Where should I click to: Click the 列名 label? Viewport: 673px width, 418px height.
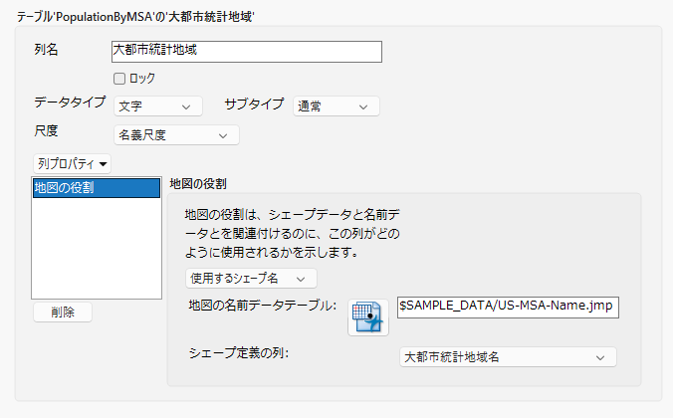tap(46, 50)
